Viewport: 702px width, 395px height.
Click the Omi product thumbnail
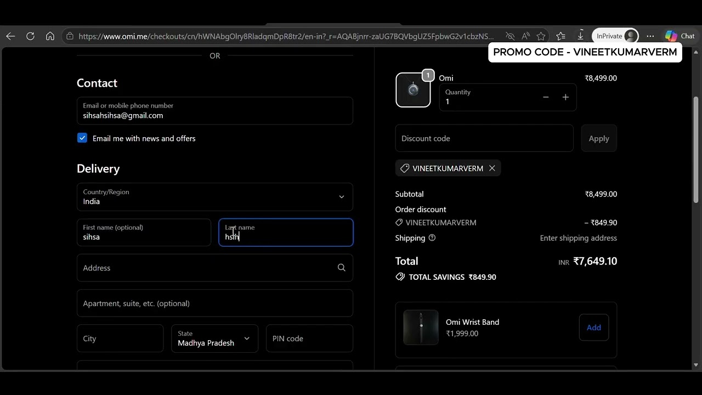413,90
